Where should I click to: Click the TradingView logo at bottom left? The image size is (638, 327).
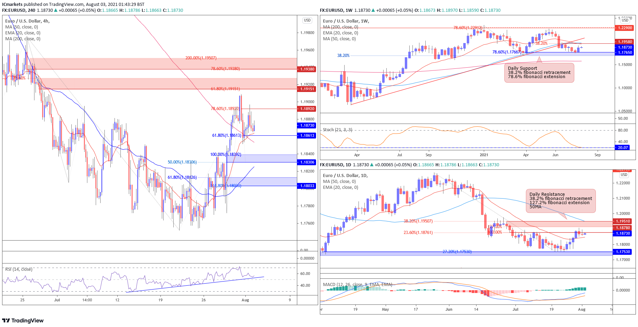pos(23,320)
